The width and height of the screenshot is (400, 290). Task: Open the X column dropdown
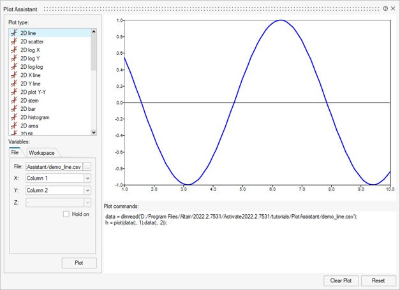(87, 178)
